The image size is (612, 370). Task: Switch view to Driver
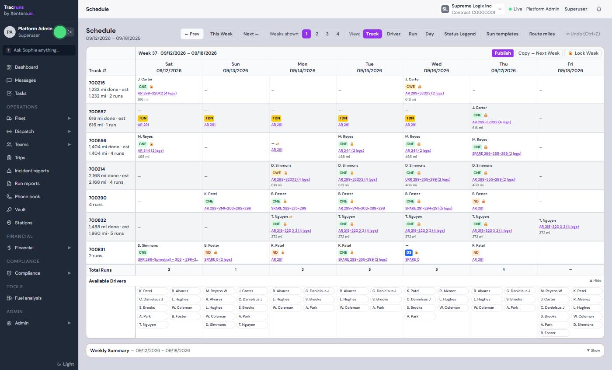click(x=393, y=34)
